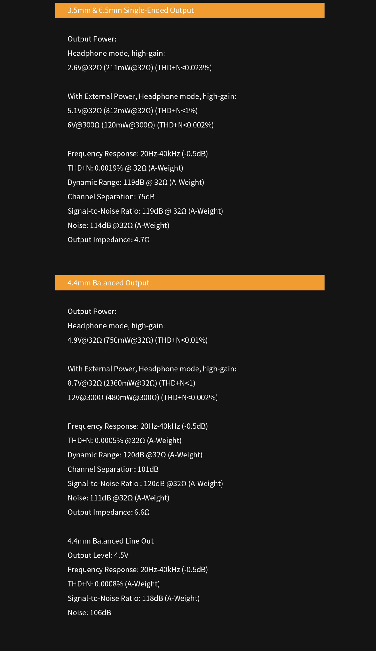The width and height of the screenshot is (376, 651).
Task: Click "Output Impedance: 4.7Ω" text
Action: click(x=108, y=240)
